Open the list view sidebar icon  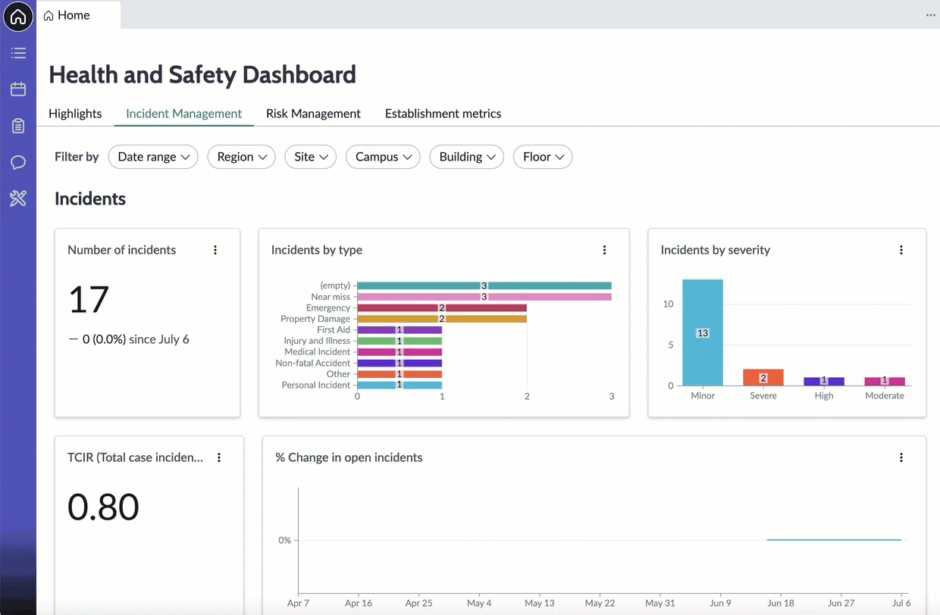(x=18, y=53)
